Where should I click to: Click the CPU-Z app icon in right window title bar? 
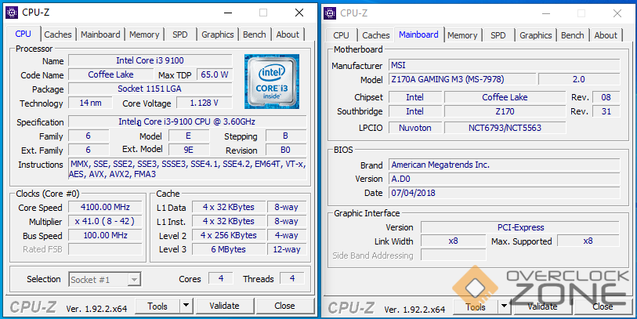pyautogui.click(x=330, y=13)
